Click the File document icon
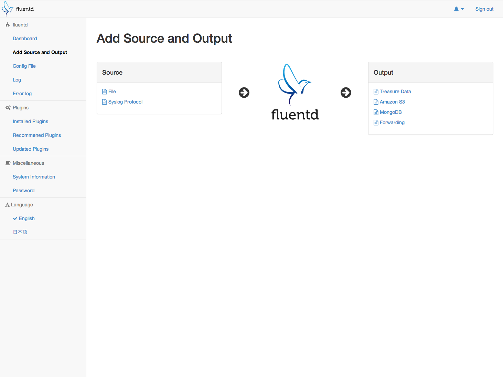This screenshot has width=503, height=377. pos(105,91)
